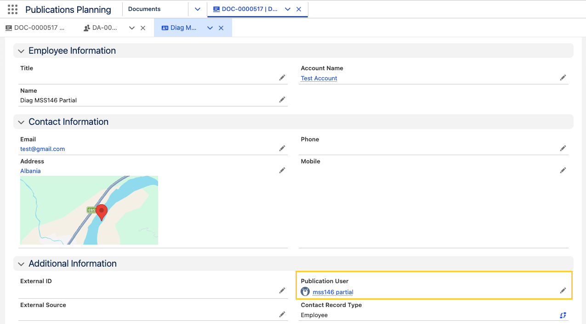Open DOC-0000517 workspace tab actions chevron
586x324 pixels.
288,9
